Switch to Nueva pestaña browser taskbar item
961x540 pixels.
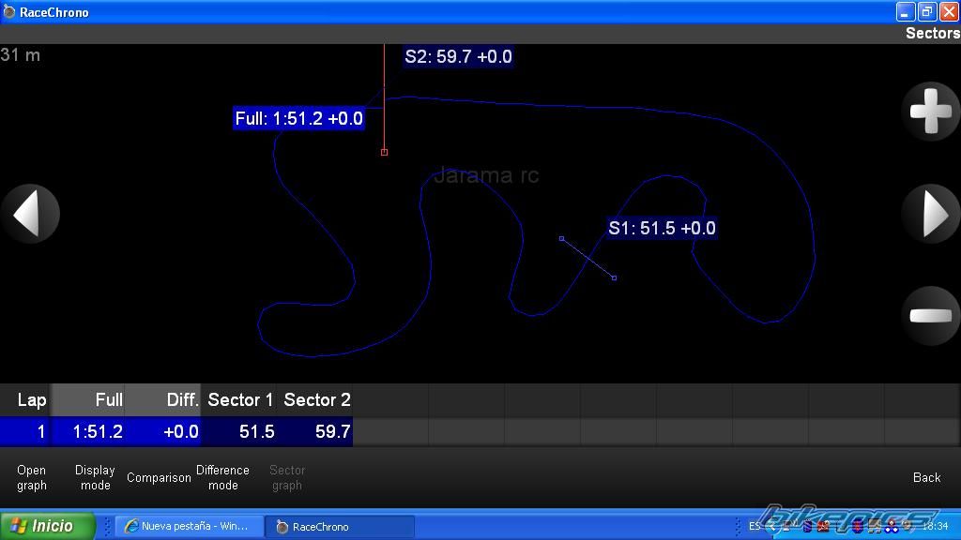pos(188,527)
